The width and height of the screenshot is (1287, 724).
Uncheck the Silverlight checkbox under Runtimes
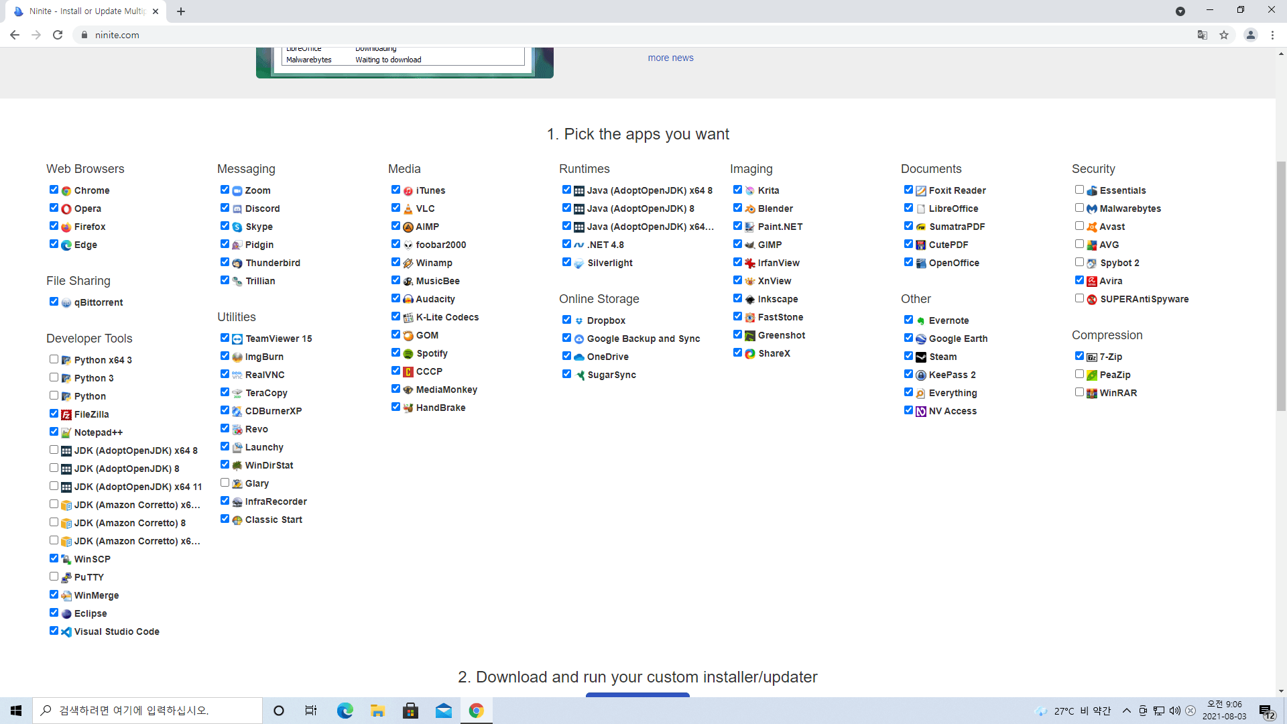(566, 262)
